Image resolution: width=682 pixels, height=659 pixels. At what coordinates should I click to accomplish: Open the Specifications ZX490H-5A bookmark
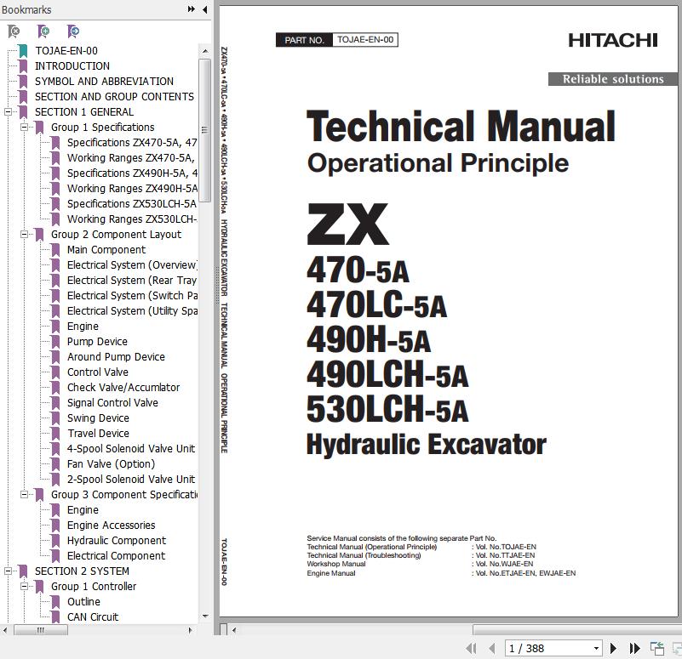[x=132, y=173]
